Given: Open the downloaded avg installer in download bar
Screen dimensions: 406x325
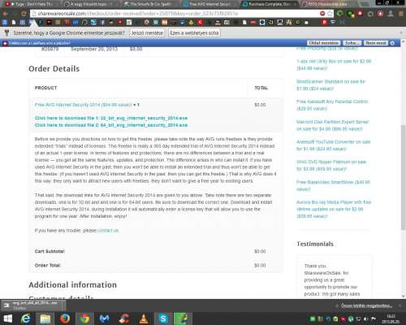Looking at the screenshot, I should pyautogui.click(x=30, y=305).
